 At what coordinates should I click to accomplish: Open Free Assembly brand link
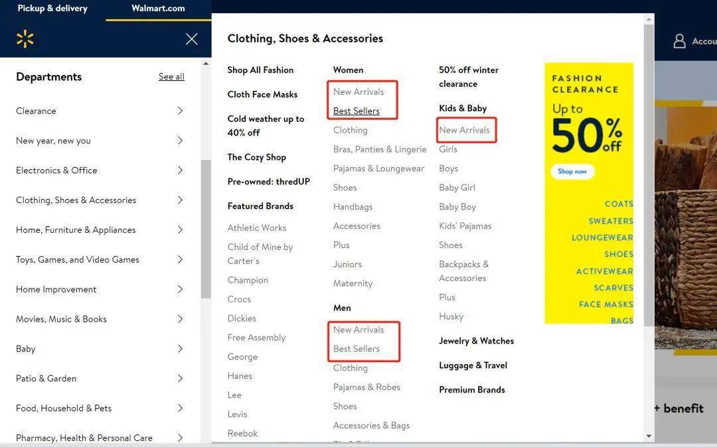[256, 338]
